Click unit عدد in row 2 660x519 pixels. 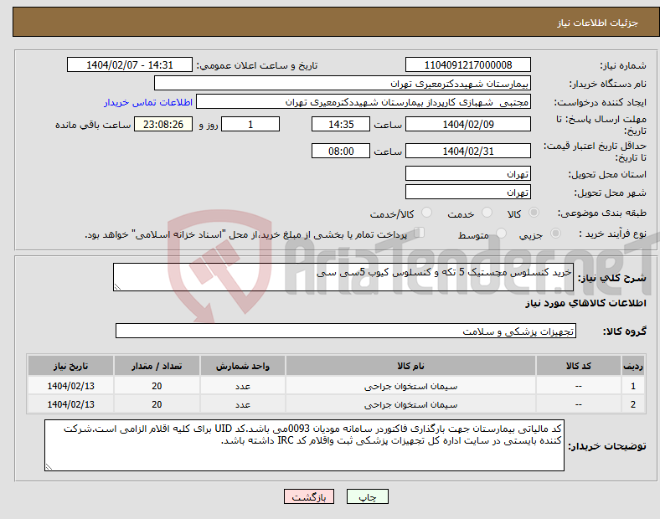tap(243, 404)
